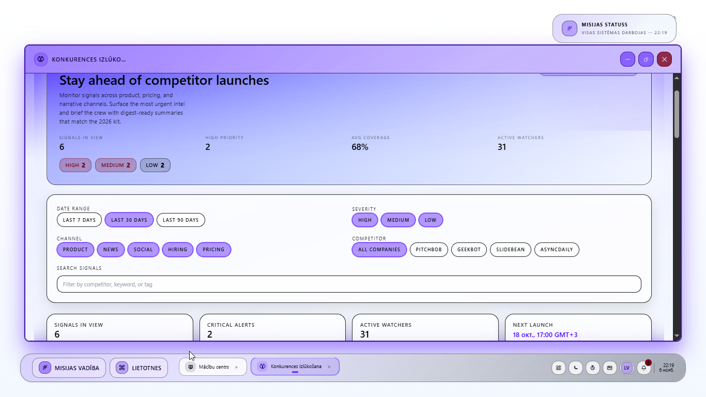Open notifications via the bell icon
The width and height of the screenshot is (706, 397).
coord(643,368)
